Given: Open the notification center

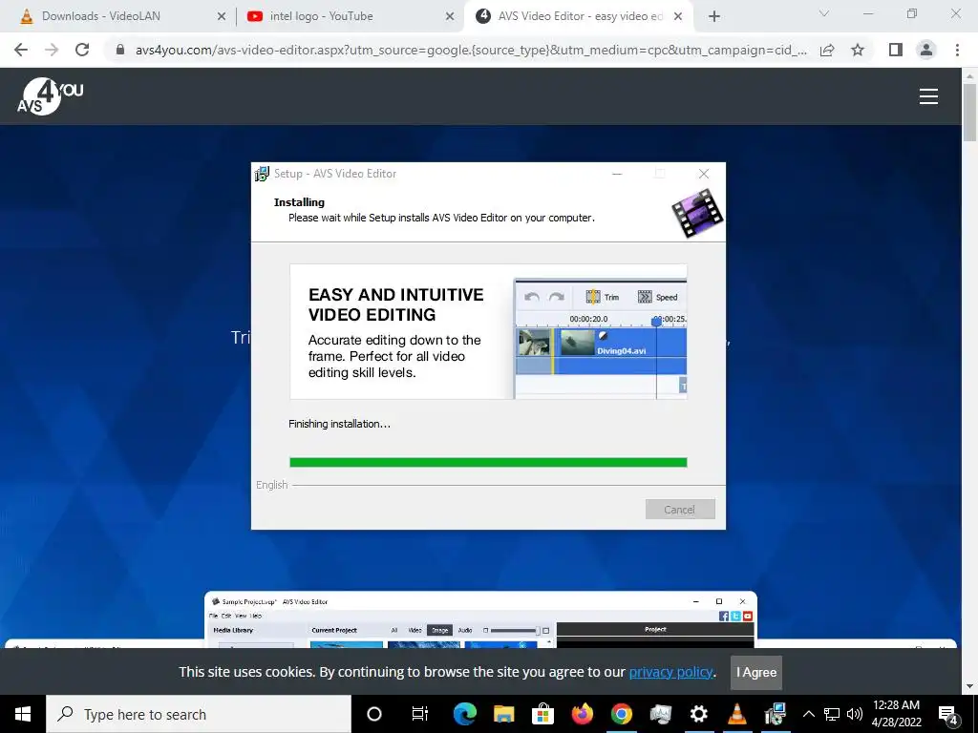Looking at the screenshot, I should pyautogui.click(x=948, y=714).
